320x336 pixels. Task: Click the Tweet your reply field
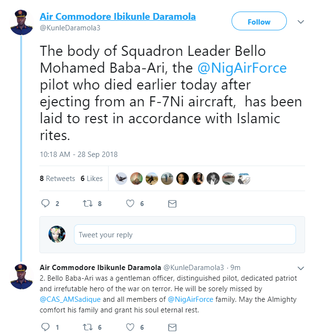point(185,235)
